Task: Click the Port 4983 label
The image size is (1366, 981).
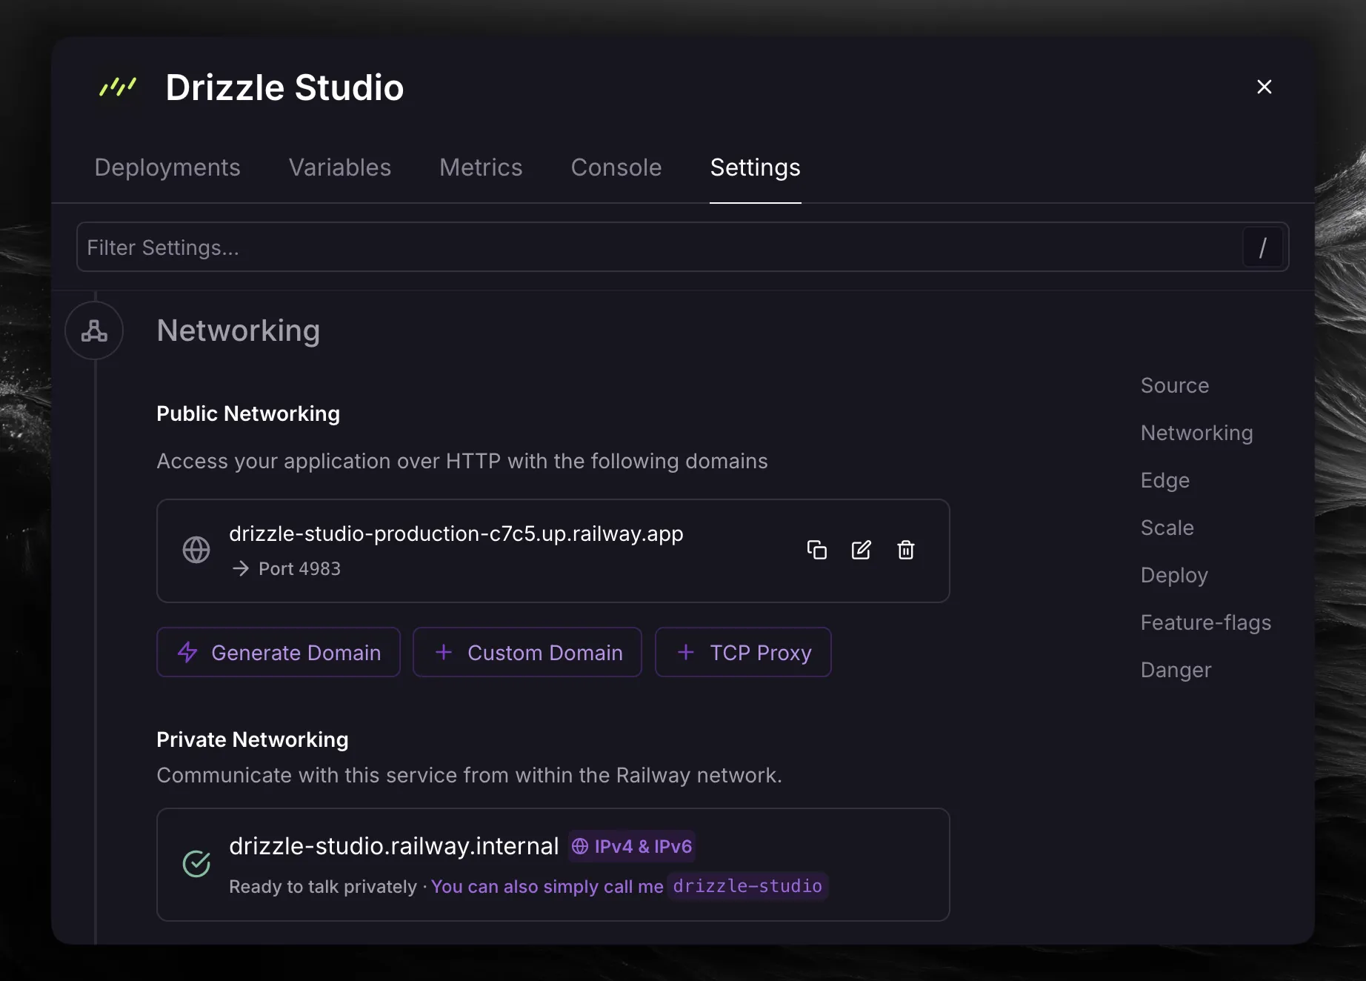Action: tap(299, 568)
